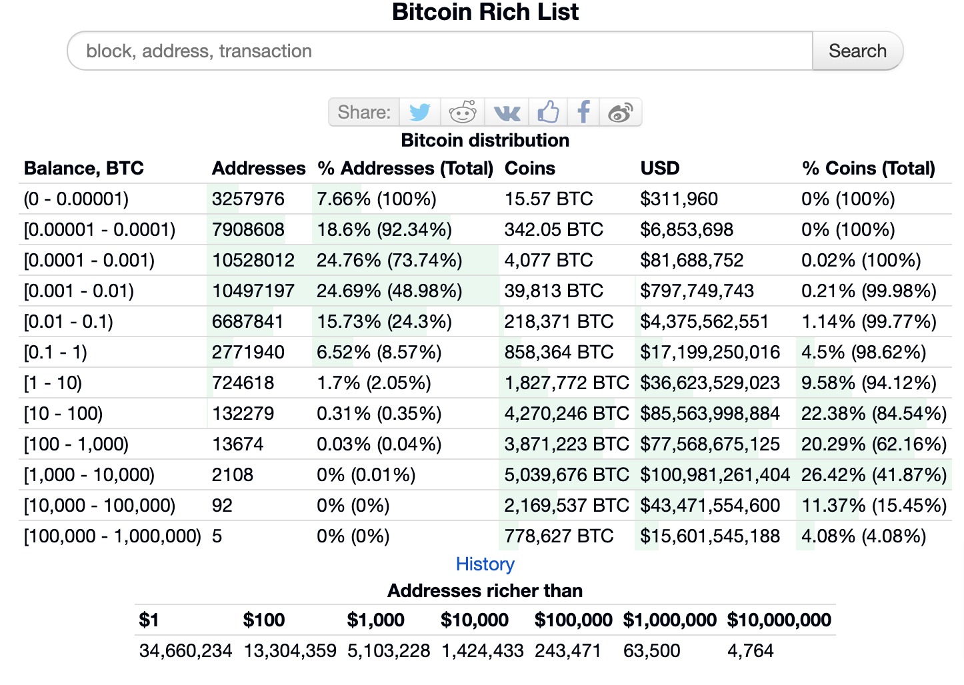Click the % Coins (Total) column header
The height and width of the screenshot is (685, 964).
[869, 168]
